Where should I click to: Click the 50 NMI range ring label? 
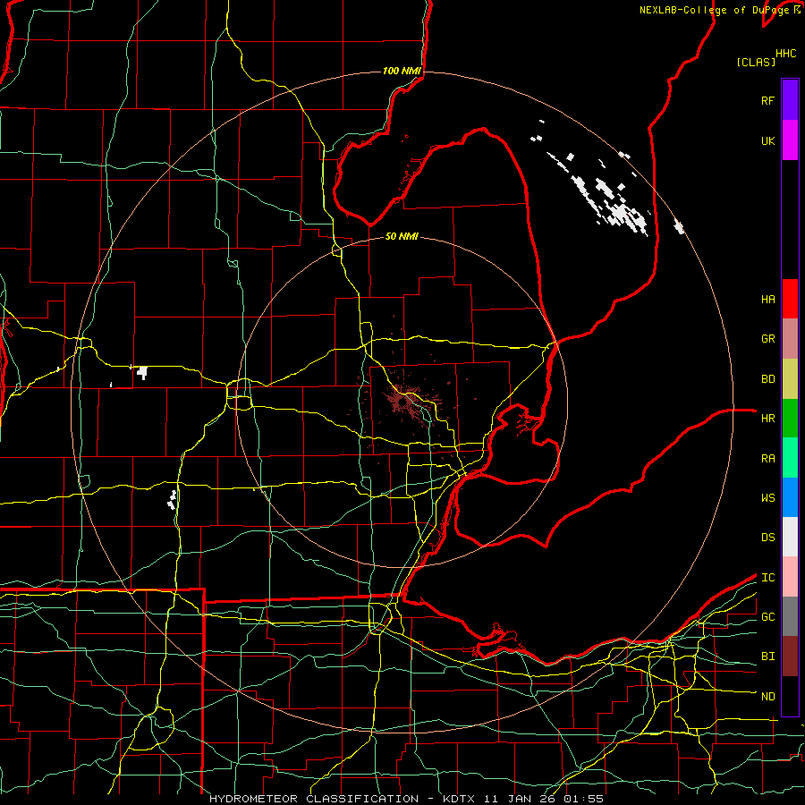point(402,236)
